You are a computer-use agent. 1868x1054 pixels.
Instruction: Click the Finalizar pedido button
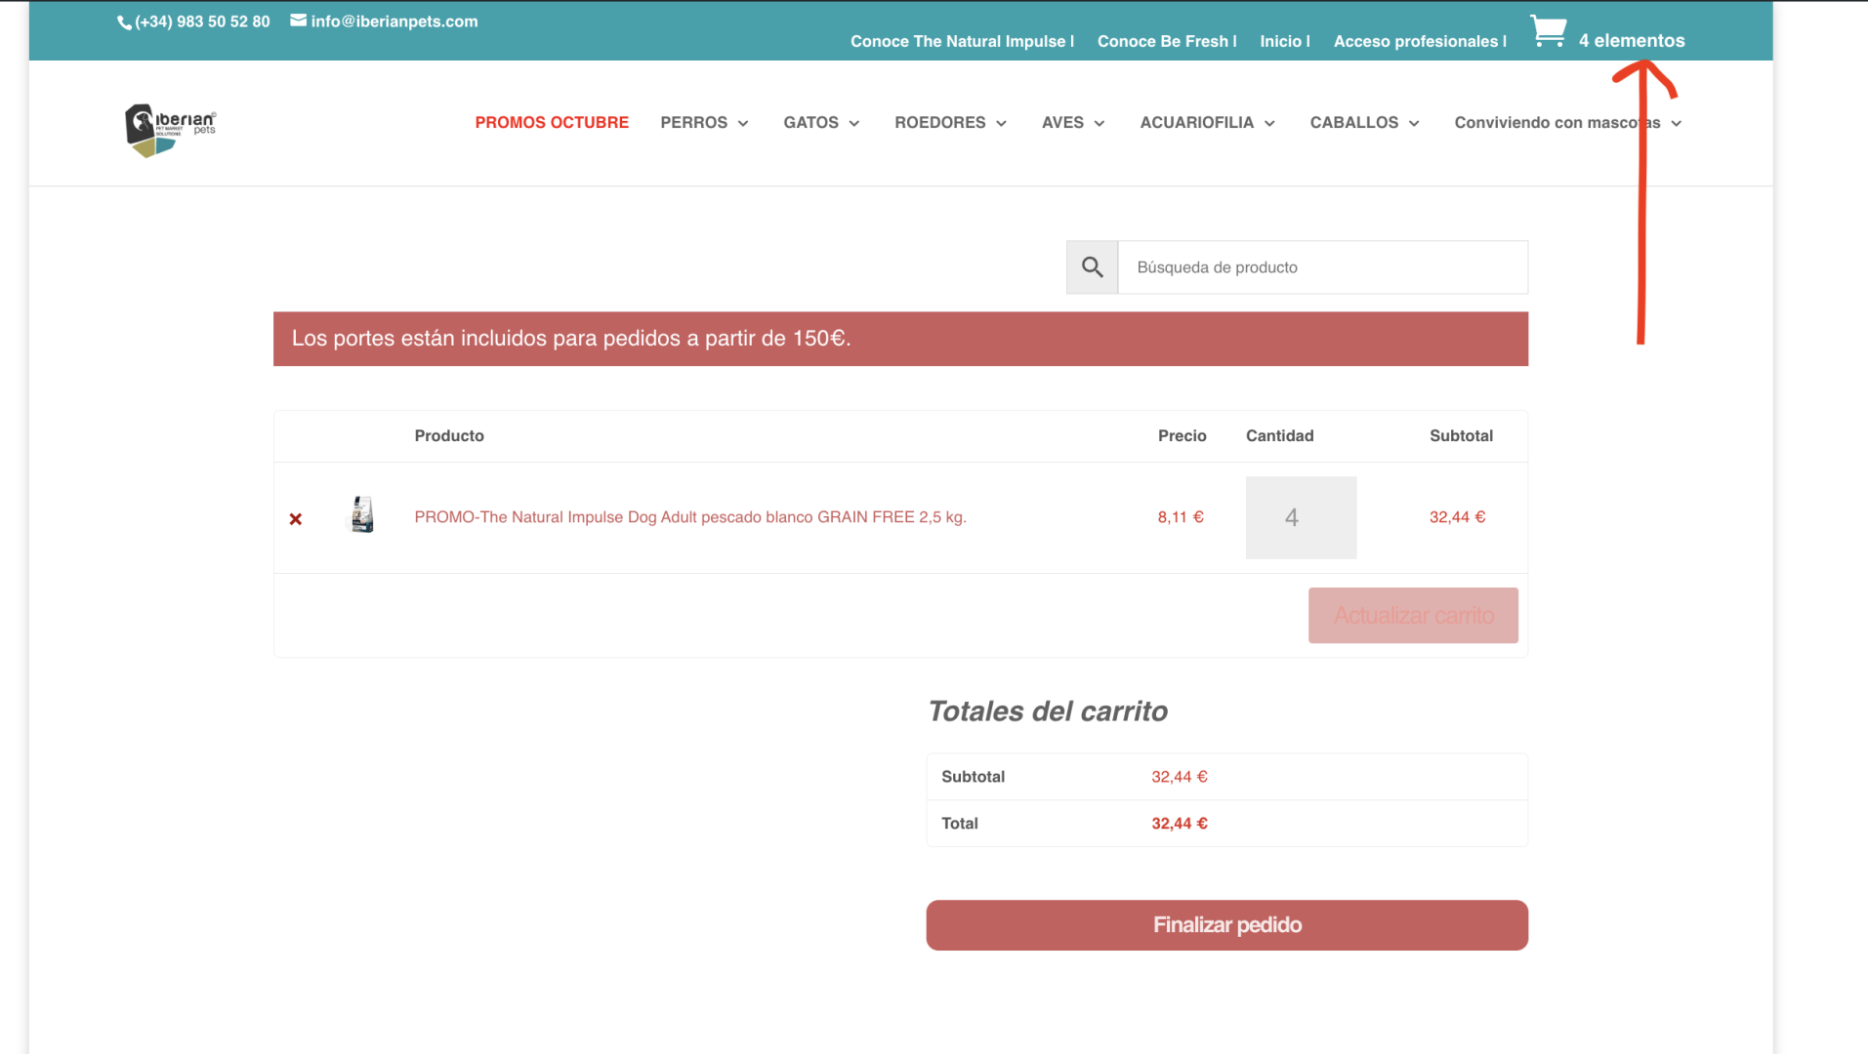coord(1226,925)
